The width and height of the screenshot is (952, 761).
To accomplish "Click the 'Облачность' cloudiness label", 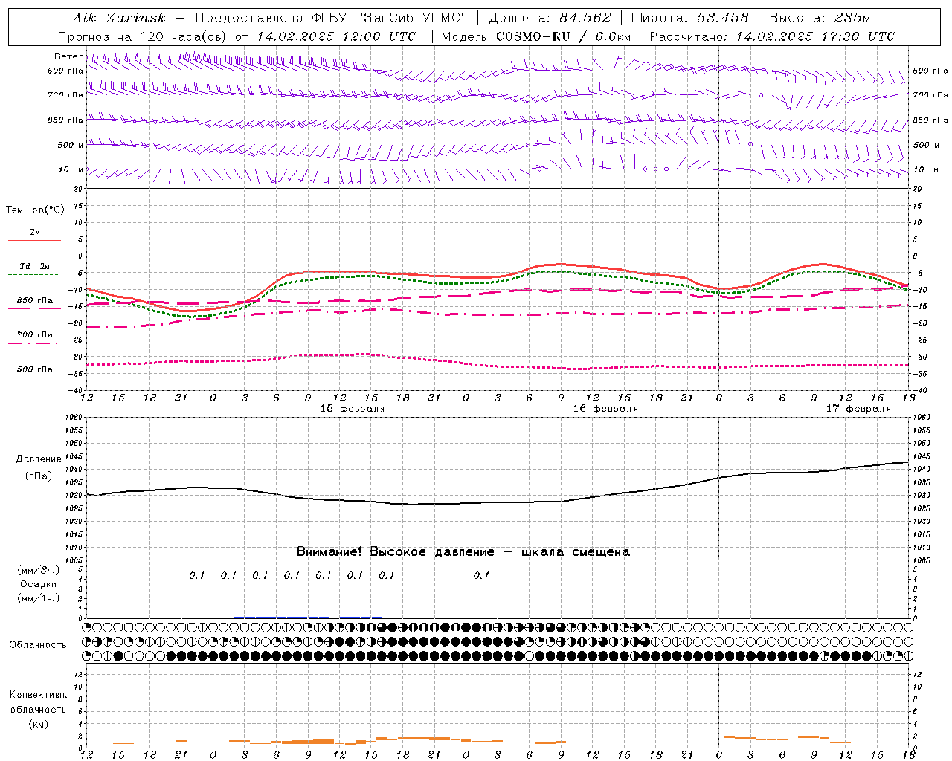I will (x=38, y=645).
